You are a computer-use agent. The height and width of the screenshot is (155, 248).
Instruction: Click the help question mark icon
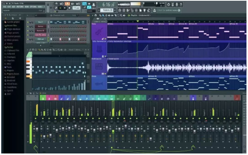(x=181, y=5)
